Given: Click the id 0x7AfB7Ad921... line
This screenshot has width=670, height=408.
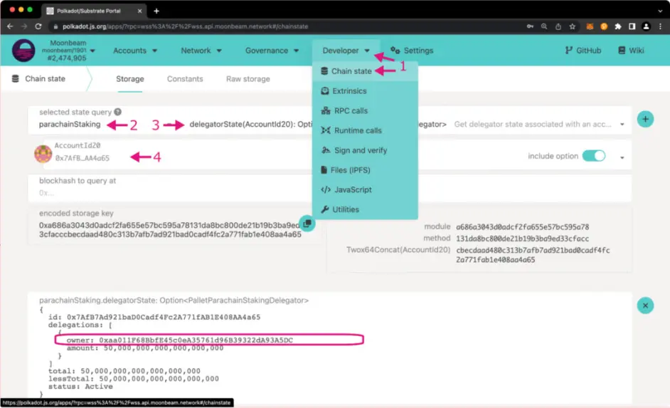Looking at the screenshot, I should (x=154, y=317).
